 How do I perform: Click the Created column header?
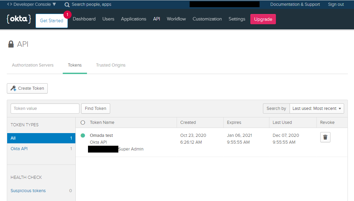point(188,123)
